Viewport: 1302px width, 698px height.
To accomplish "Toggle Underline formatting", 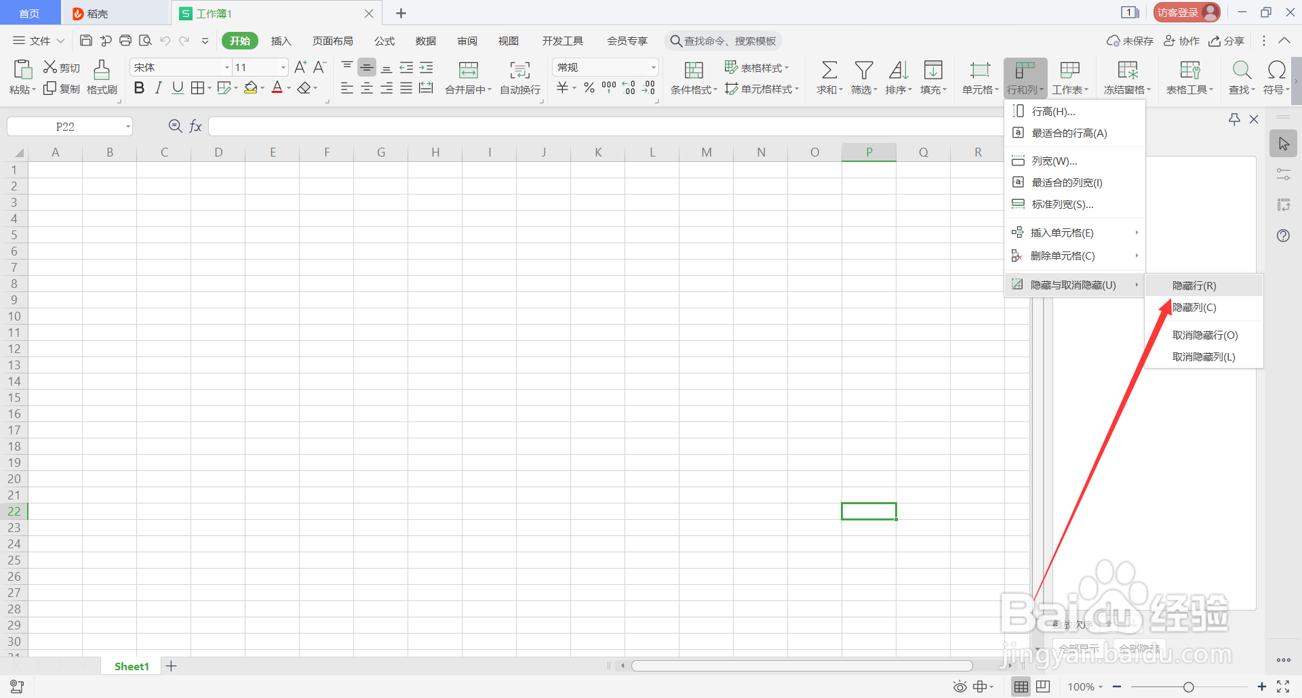I will tap(178, 88).
